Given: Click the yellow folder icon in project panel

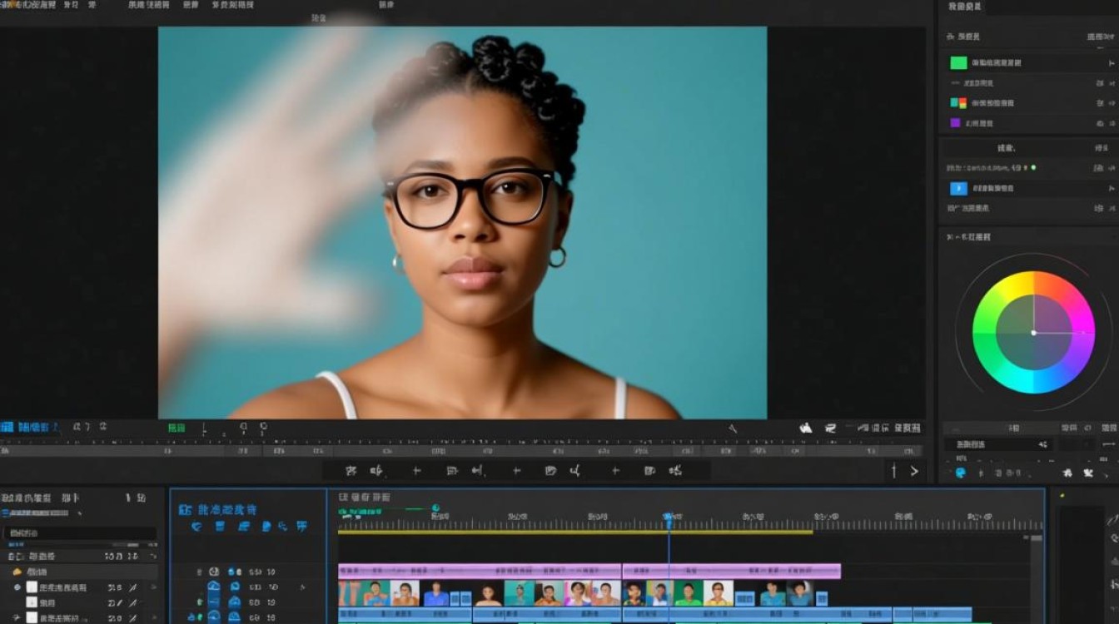Looking at the screenshot, I should click(x=17, y=572).
